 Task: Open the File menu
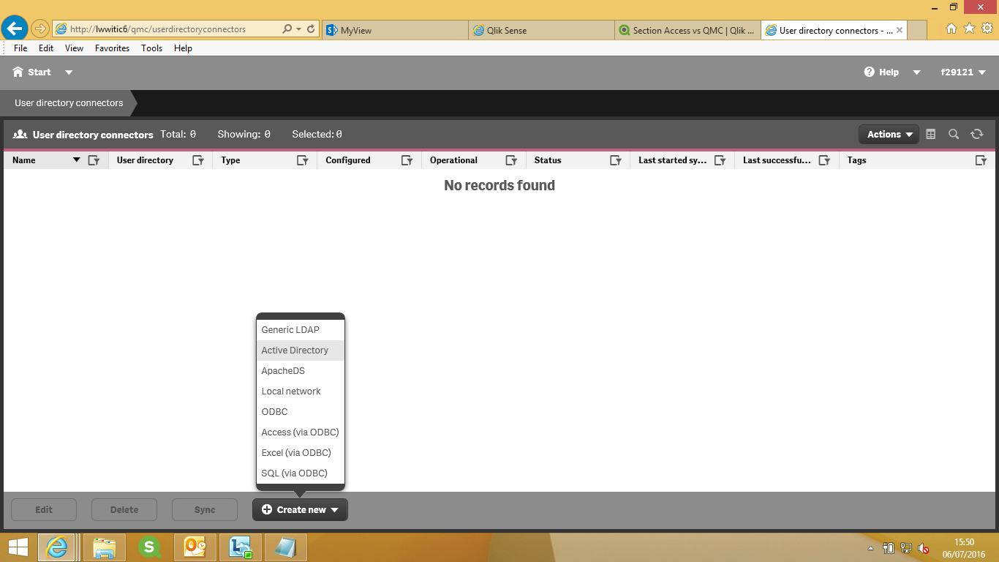coord(20,48)
